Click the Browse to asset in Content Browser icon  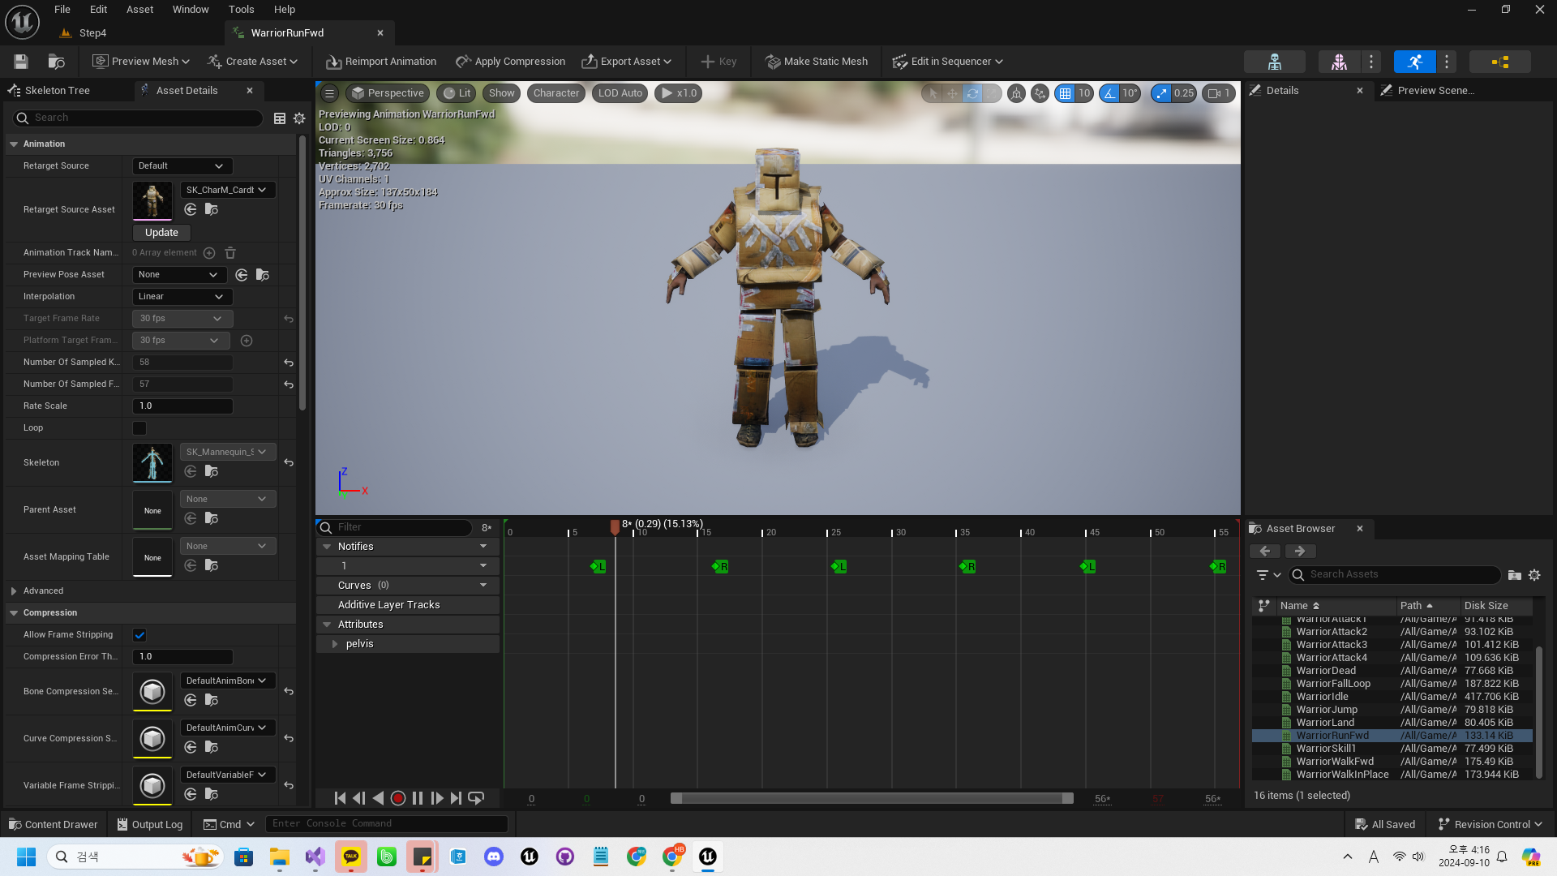[x=56, y=62]
